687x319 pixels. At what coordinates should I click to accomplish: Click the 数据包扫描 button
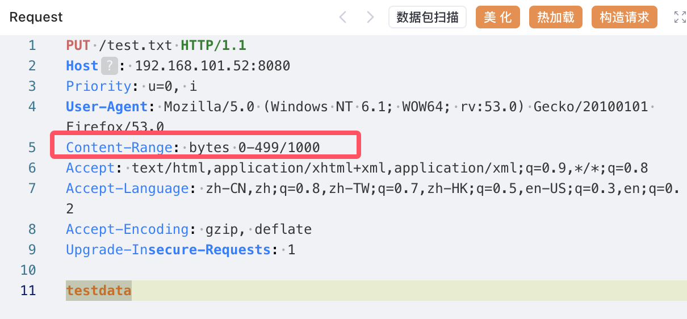coord(427,17)
